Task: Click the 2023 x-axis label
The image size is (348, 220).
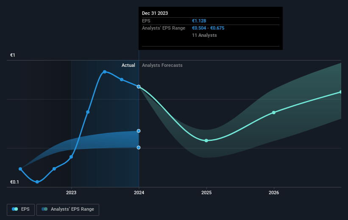Action: (x=71, y=192)
